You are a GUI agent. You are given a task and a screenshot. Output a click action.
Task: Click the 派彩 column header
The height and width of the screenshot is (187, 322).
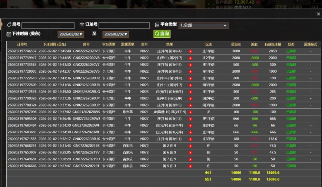coord(254,44)
